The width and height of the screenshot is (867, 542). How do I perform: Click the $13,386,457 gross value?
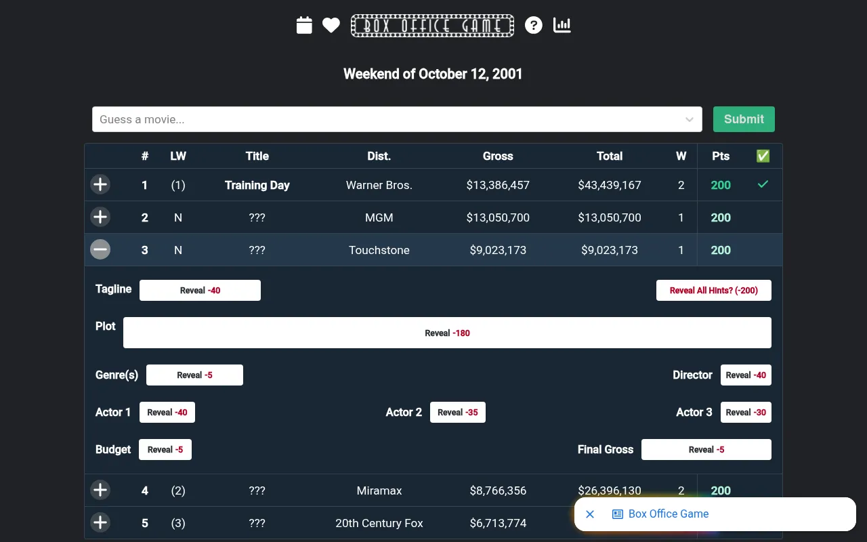point(498,185)
